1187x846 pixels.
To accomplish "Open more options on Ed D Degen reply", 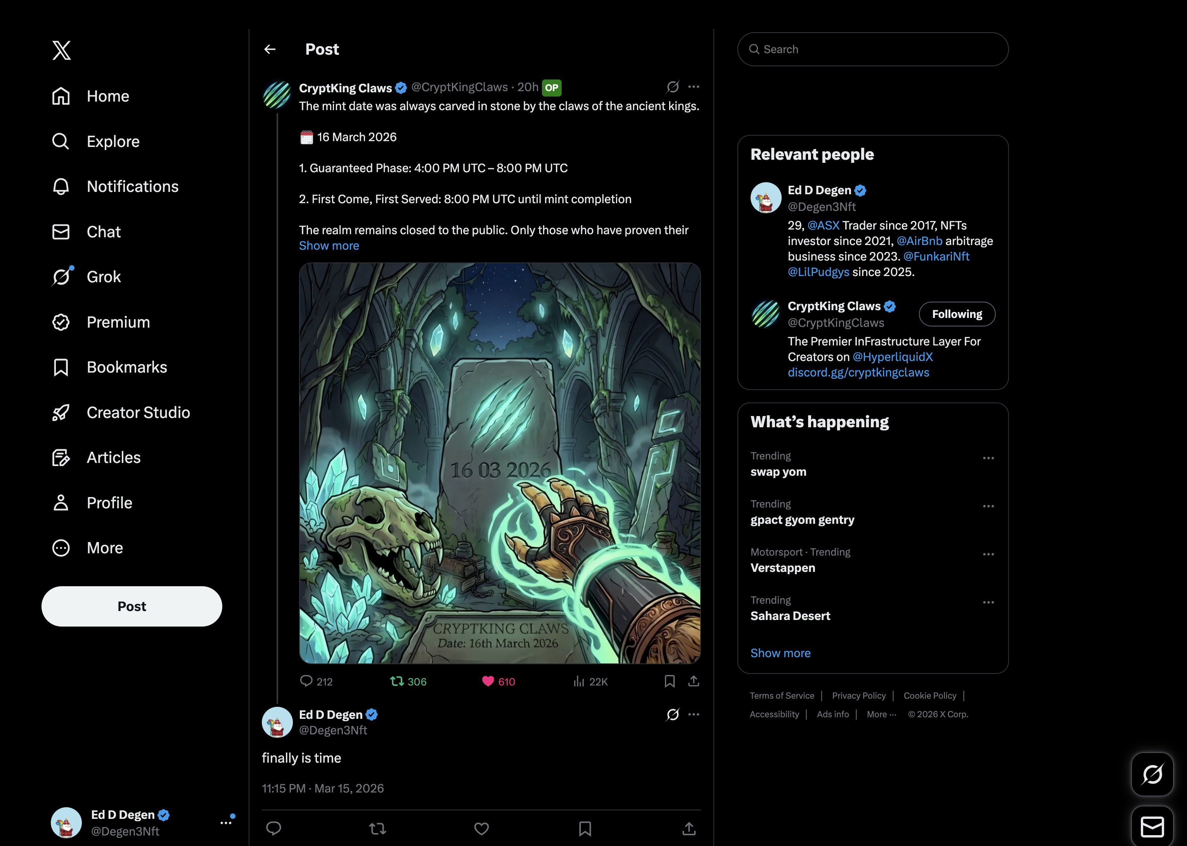I will click(x=694, y=714).
